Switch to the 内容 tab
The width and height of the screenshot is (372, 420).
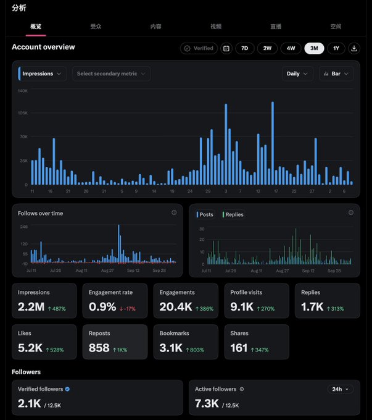[x=155, y=27]
